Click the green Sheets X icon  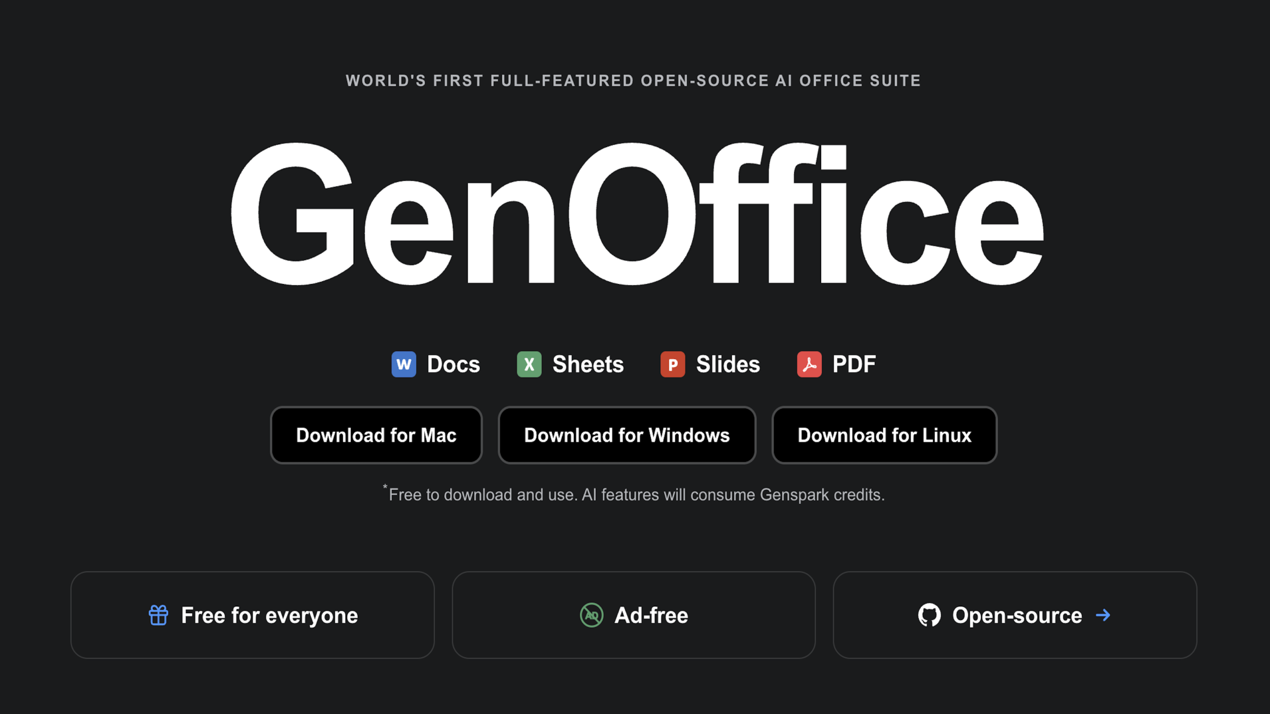pos(529,364)
